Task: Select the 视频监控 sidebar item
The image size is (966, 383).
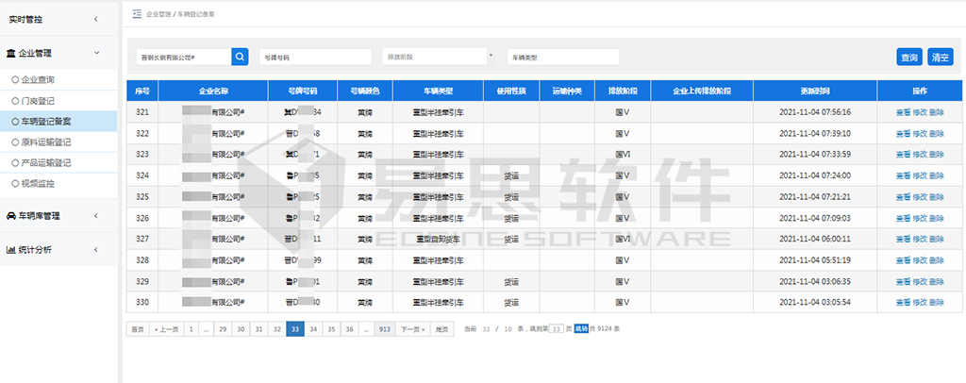Action: click(39, 182)
